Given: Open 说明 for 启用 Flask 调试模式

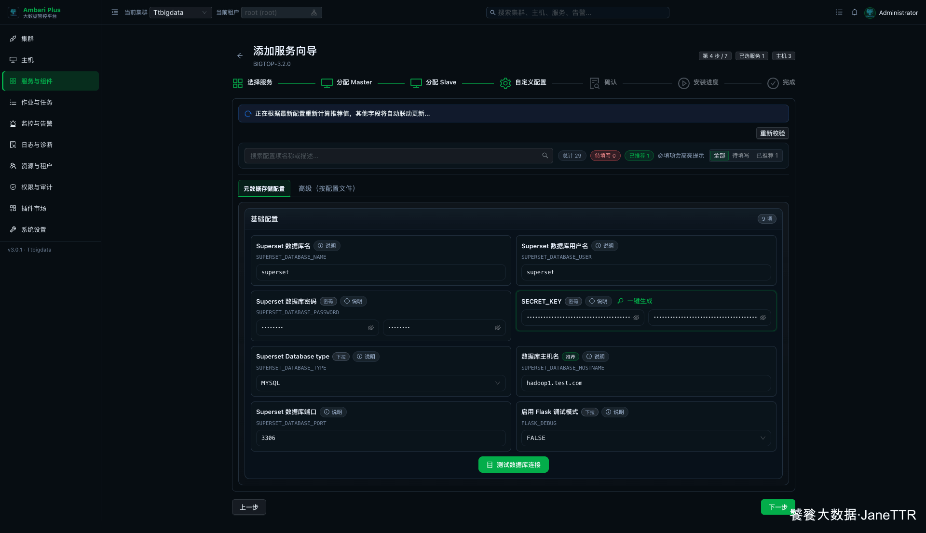Looking at the screenshot, I should (615, 412).
